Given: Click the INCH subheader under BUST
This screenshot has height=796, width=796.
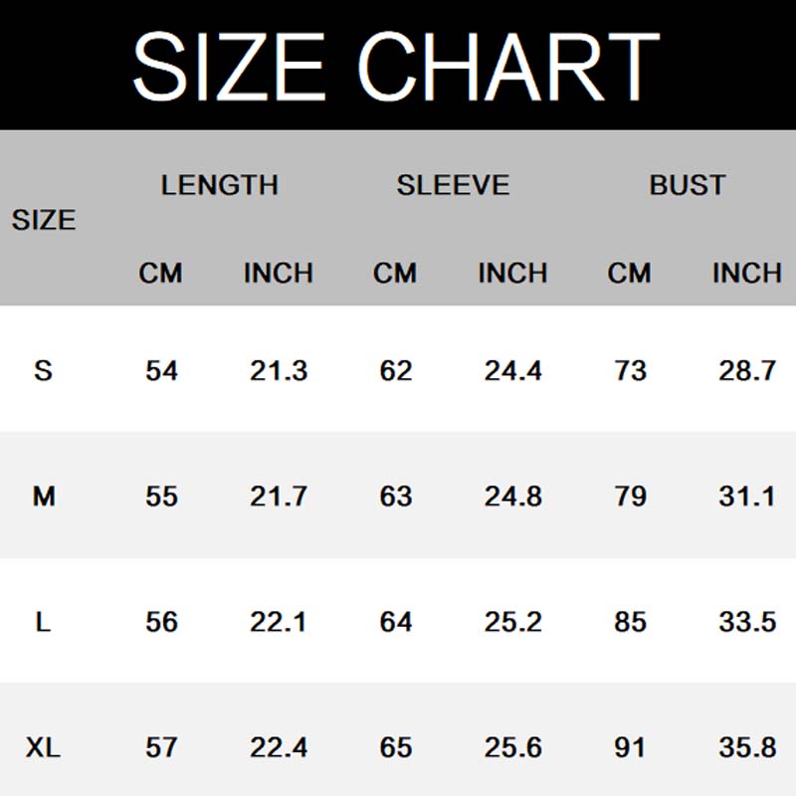Looking at the screenshot, I should point(746,273).
